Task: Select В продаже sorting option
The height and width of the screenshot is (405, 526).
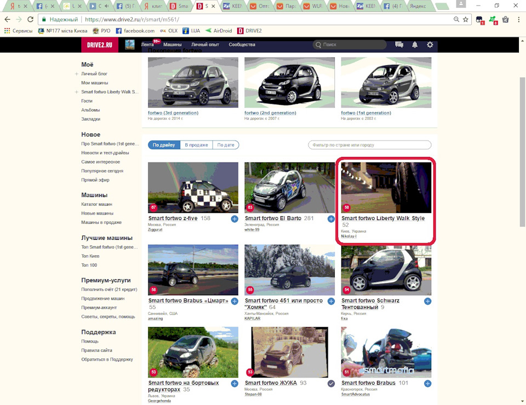Action: point(196,145)
